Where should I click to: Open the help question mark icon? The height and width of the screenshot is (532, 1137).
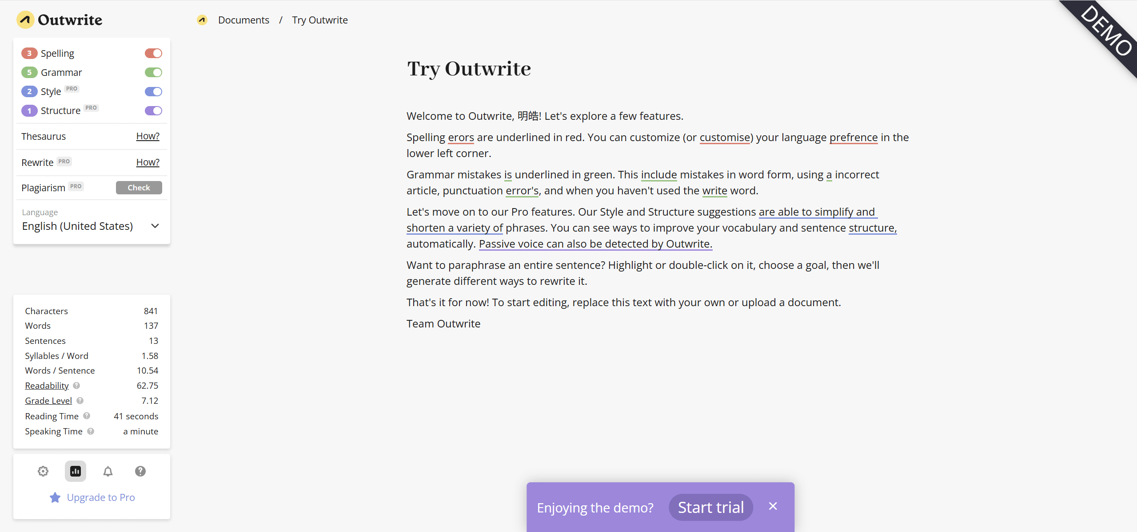(140, 471)
